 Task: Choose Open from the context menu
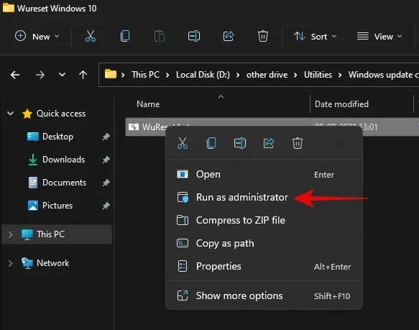pos(264,175)
